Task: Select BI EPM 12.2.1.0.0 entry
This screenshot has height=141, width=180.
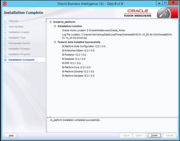Action: 71,63
